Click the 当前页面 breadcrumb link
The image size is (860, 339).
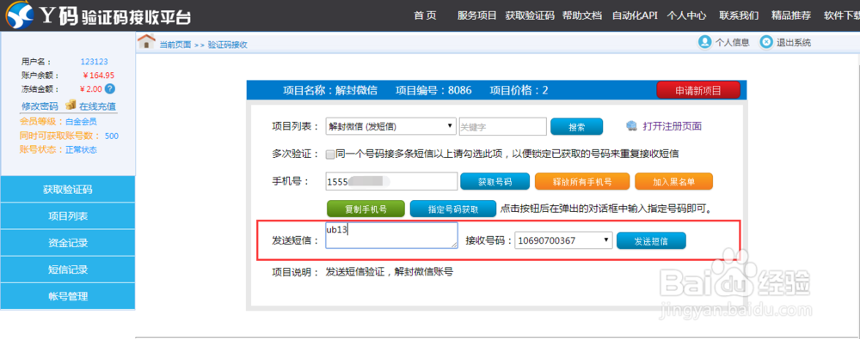[175, 45]
